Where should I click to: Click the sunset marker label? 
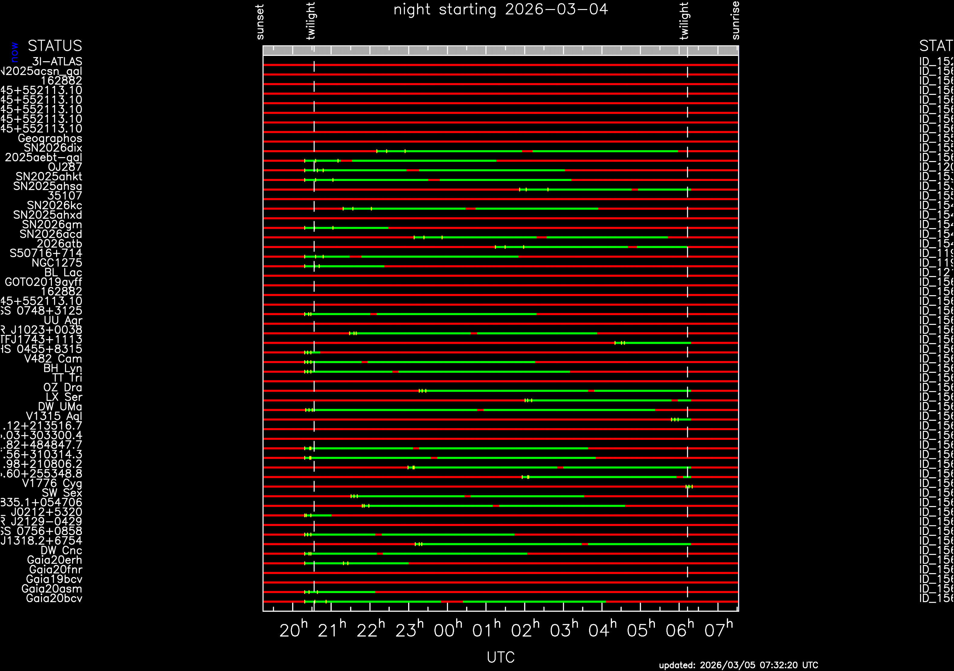pyautogui.click(x=260, y=22)
